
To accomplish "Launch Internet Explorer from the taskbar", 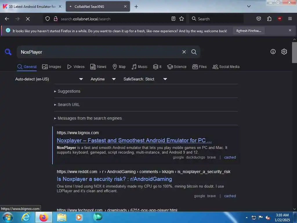I will [x=26, y=217].
